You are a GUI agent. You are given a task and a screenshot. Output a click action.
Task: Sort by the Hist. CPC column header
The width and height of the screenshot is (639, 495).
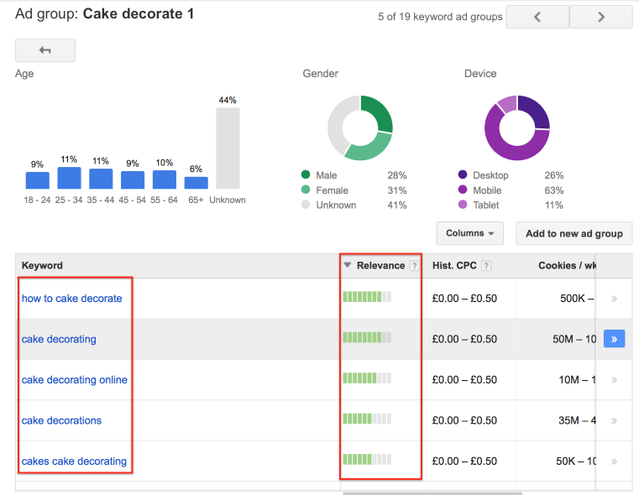(x=454, y=265)
